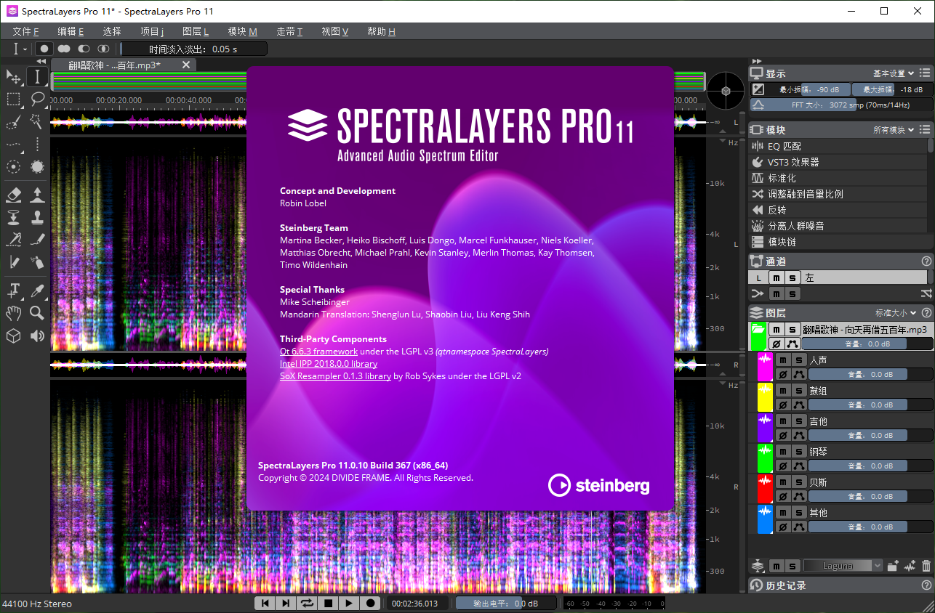
Task: Mute the 其他 layer
Action: [782, 513]
